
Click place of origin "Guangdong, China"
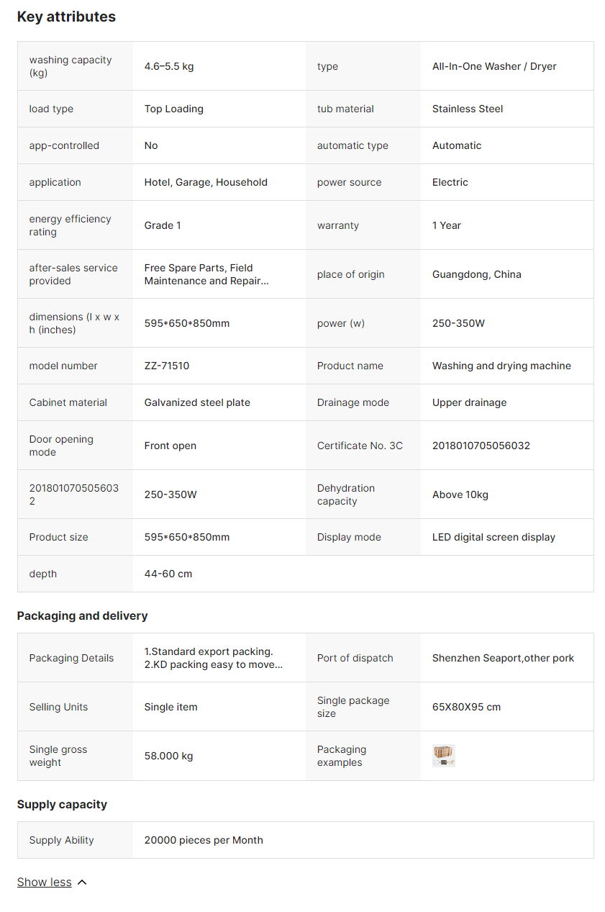(x=477, y=274)
